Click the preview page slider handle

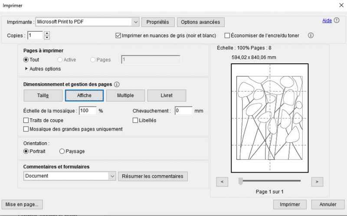click(241, 181)
